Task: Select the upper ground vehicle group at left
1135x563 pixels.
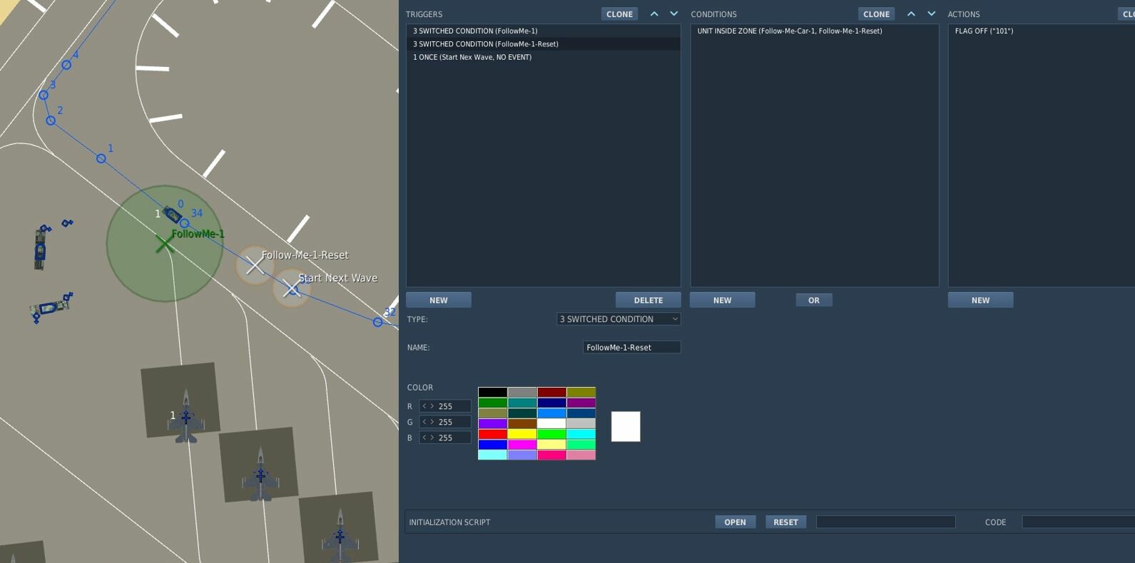Action: coord(41,248)
